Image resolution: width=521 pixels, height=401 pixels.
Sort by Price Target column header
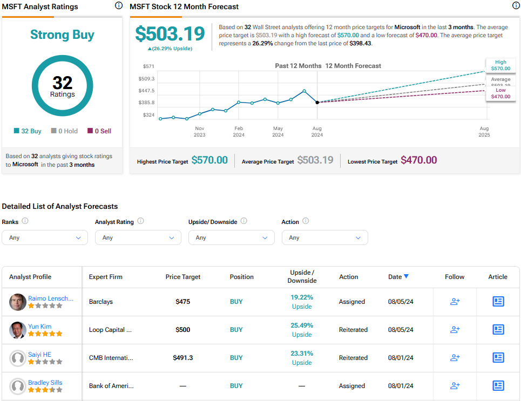click(x=182, y=277)
